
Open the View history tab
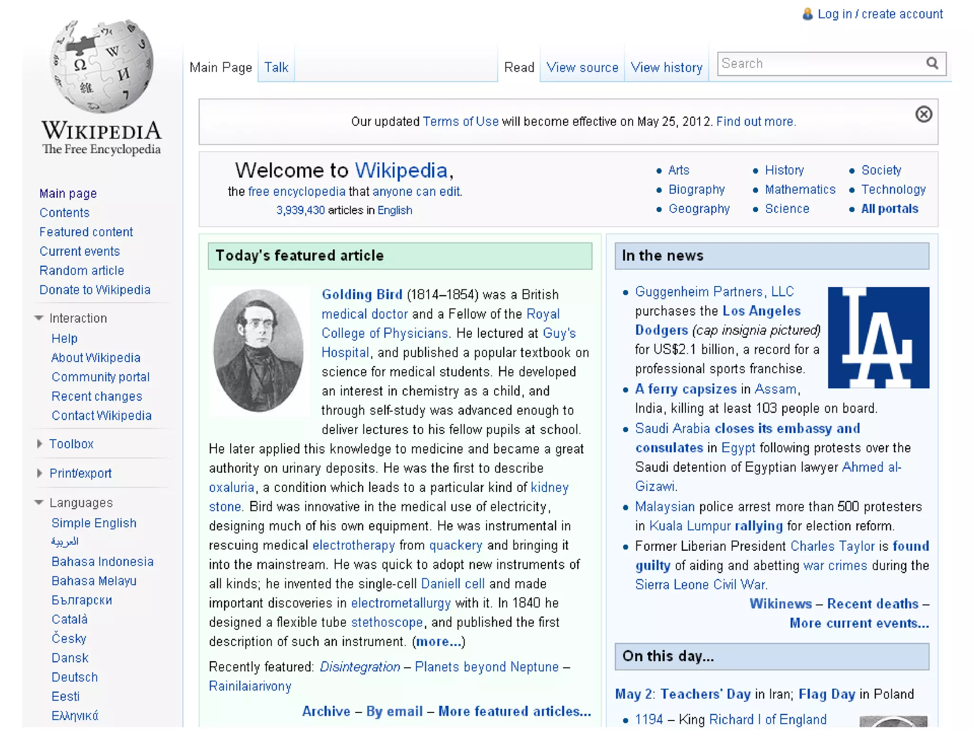[x=666, y=67]
